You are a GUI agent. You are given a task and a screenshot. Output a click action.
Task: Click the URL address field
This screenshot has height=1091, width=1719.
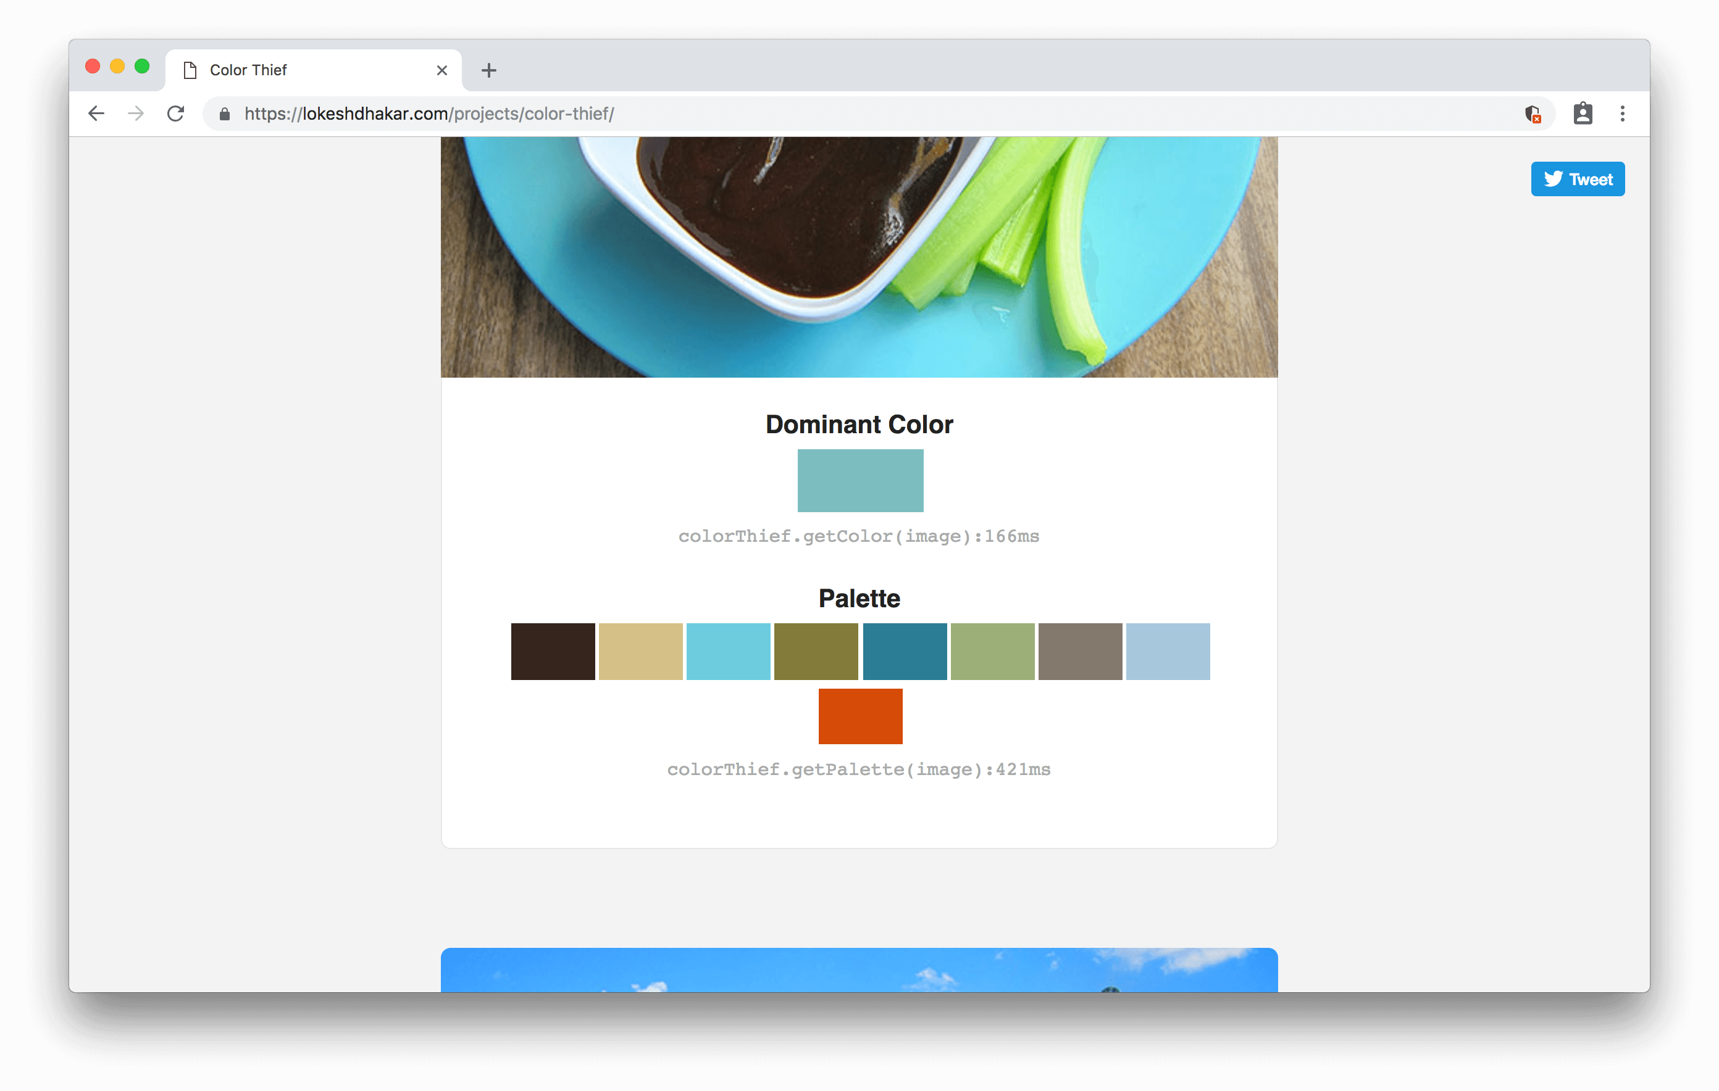click(856, 114)
